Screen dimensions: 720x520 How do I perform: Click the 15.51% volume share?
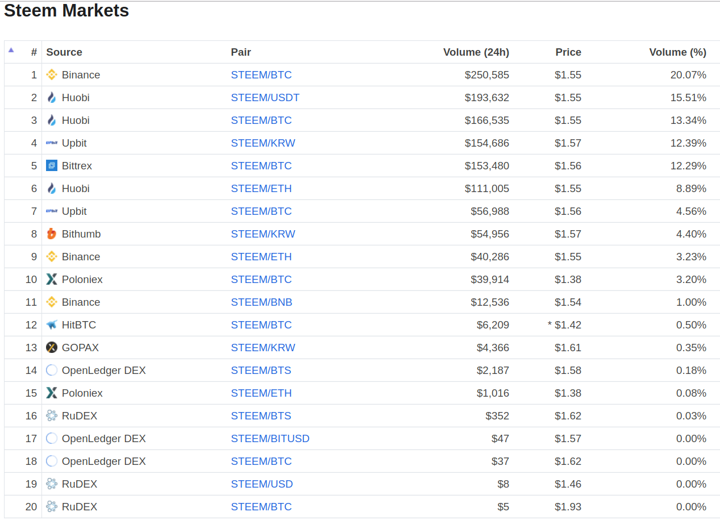click(x=688, y=97)
